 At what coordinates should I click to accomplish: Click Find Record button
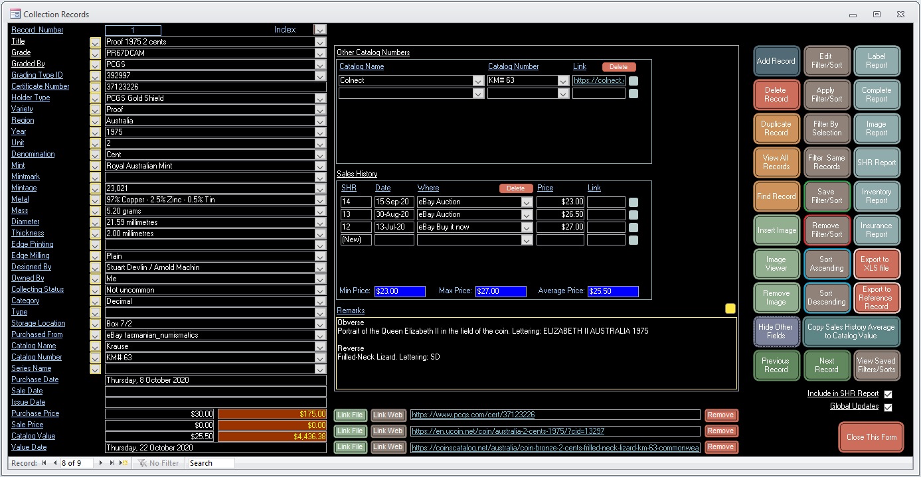coord(776,196)
